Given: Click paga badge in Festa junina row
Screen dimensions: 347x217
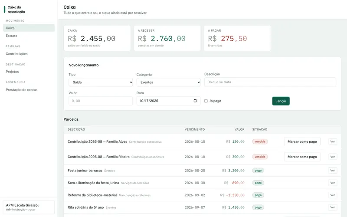Looking at the screenshot, I should pyautogui.click(x=258, y=171).
